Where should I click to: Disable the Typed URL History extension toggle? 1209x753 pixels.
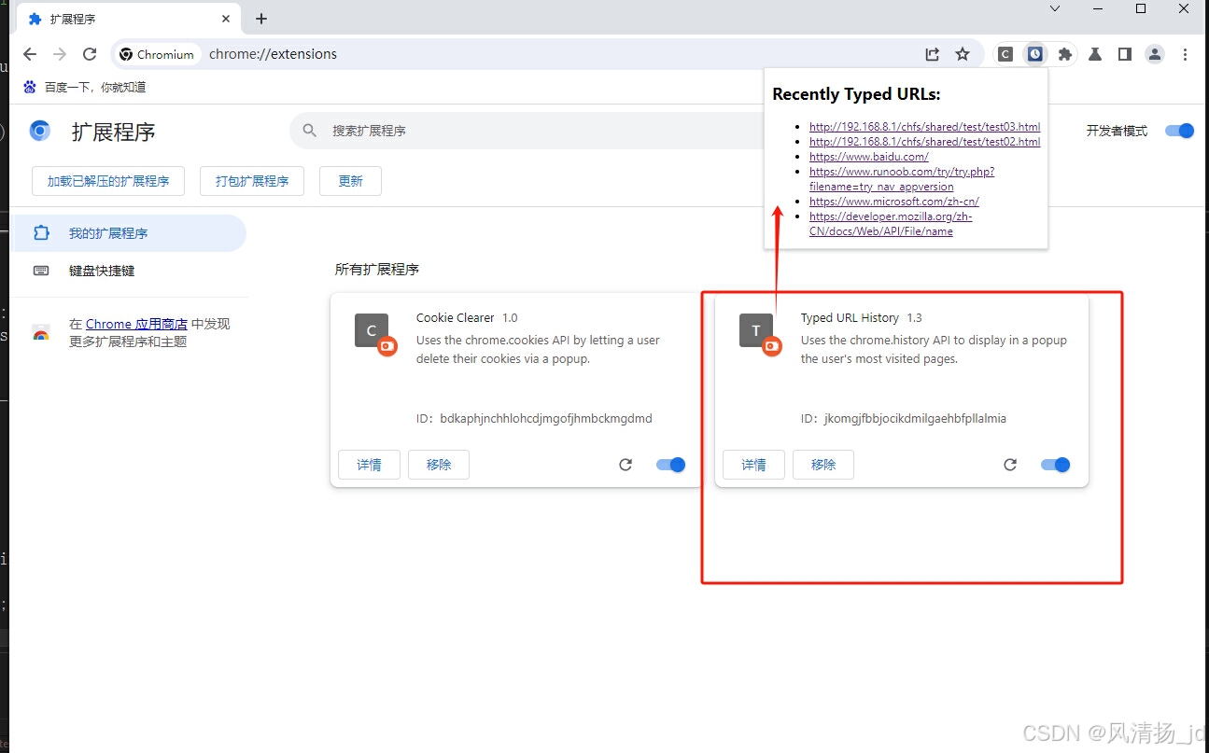1055,465
